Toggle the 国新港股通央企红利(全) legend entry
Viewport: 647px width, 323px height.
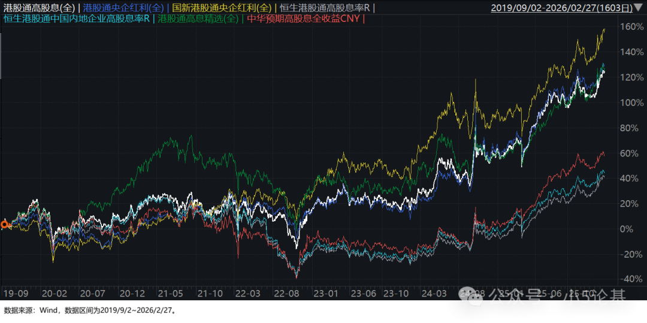pos(221,8)
